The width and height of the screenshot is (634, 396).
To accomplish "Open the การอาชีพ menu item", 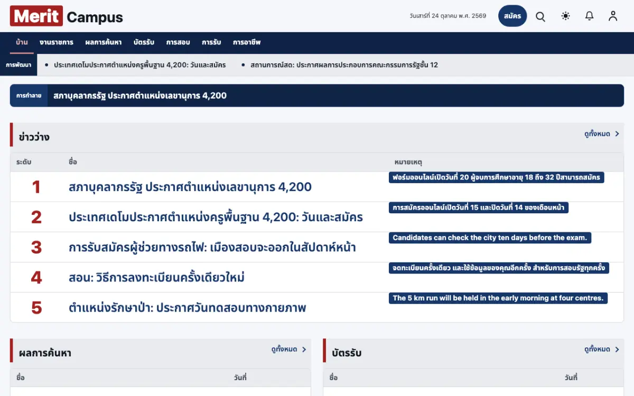I will 247,42.
